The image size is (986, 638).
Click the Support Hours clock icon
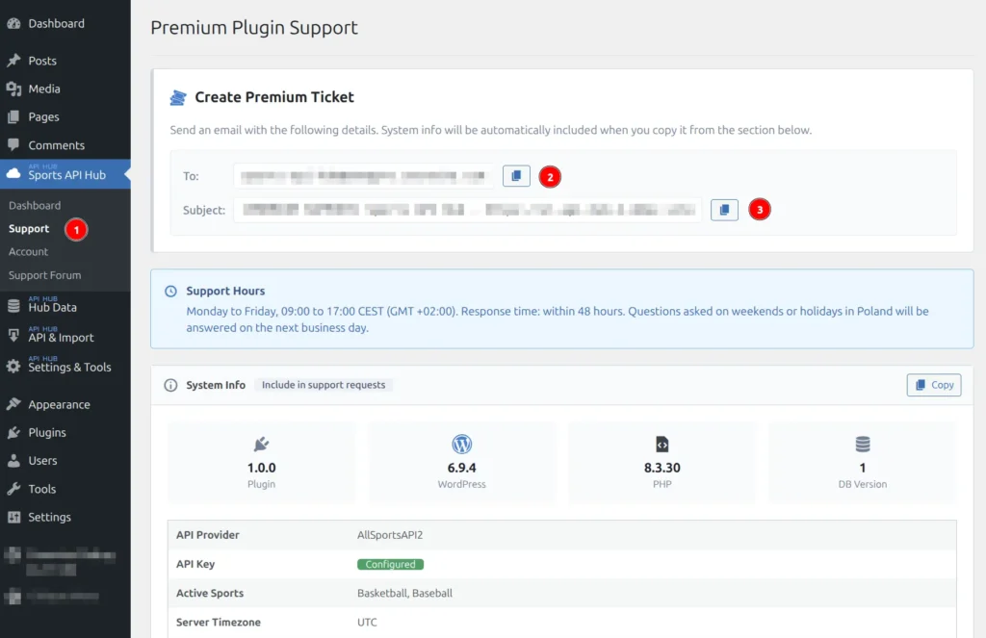(170, 291)
